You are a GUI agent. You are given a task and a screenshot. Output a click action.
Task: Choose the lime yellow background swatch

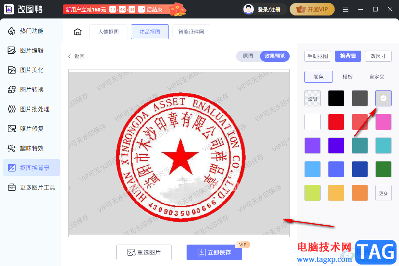click(313, 193)
